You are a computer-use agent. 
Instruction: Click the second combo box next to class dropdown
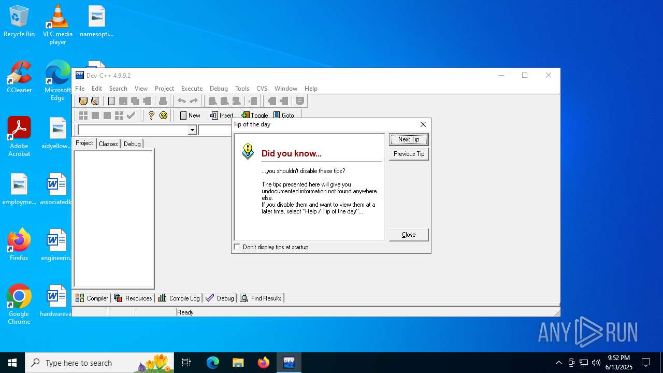pos(215,130)
